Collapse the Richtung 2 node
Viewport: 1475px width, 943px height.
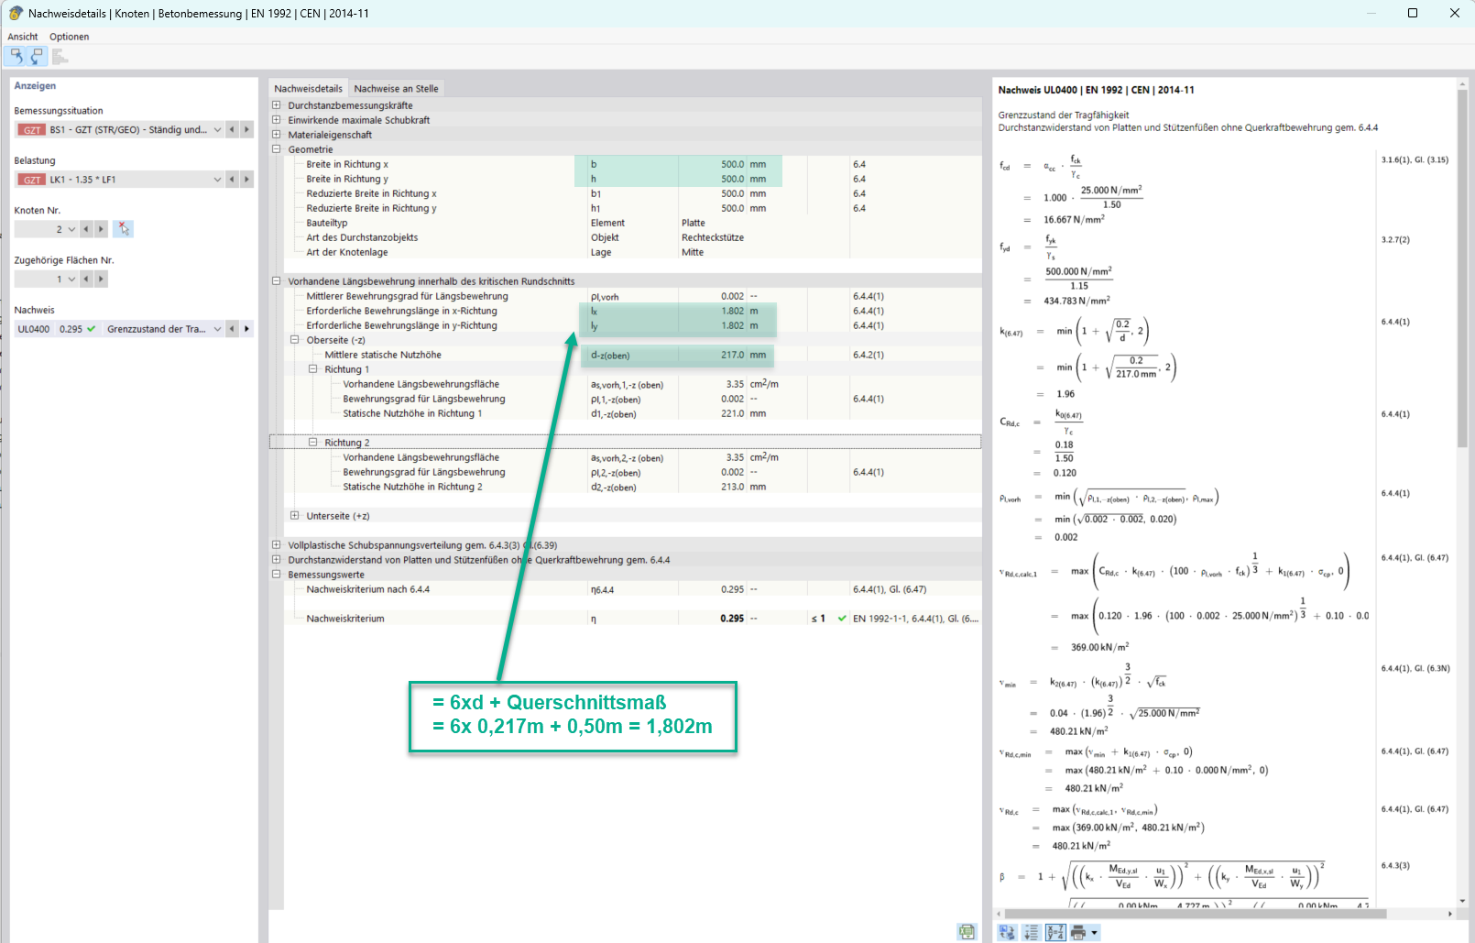313,443
